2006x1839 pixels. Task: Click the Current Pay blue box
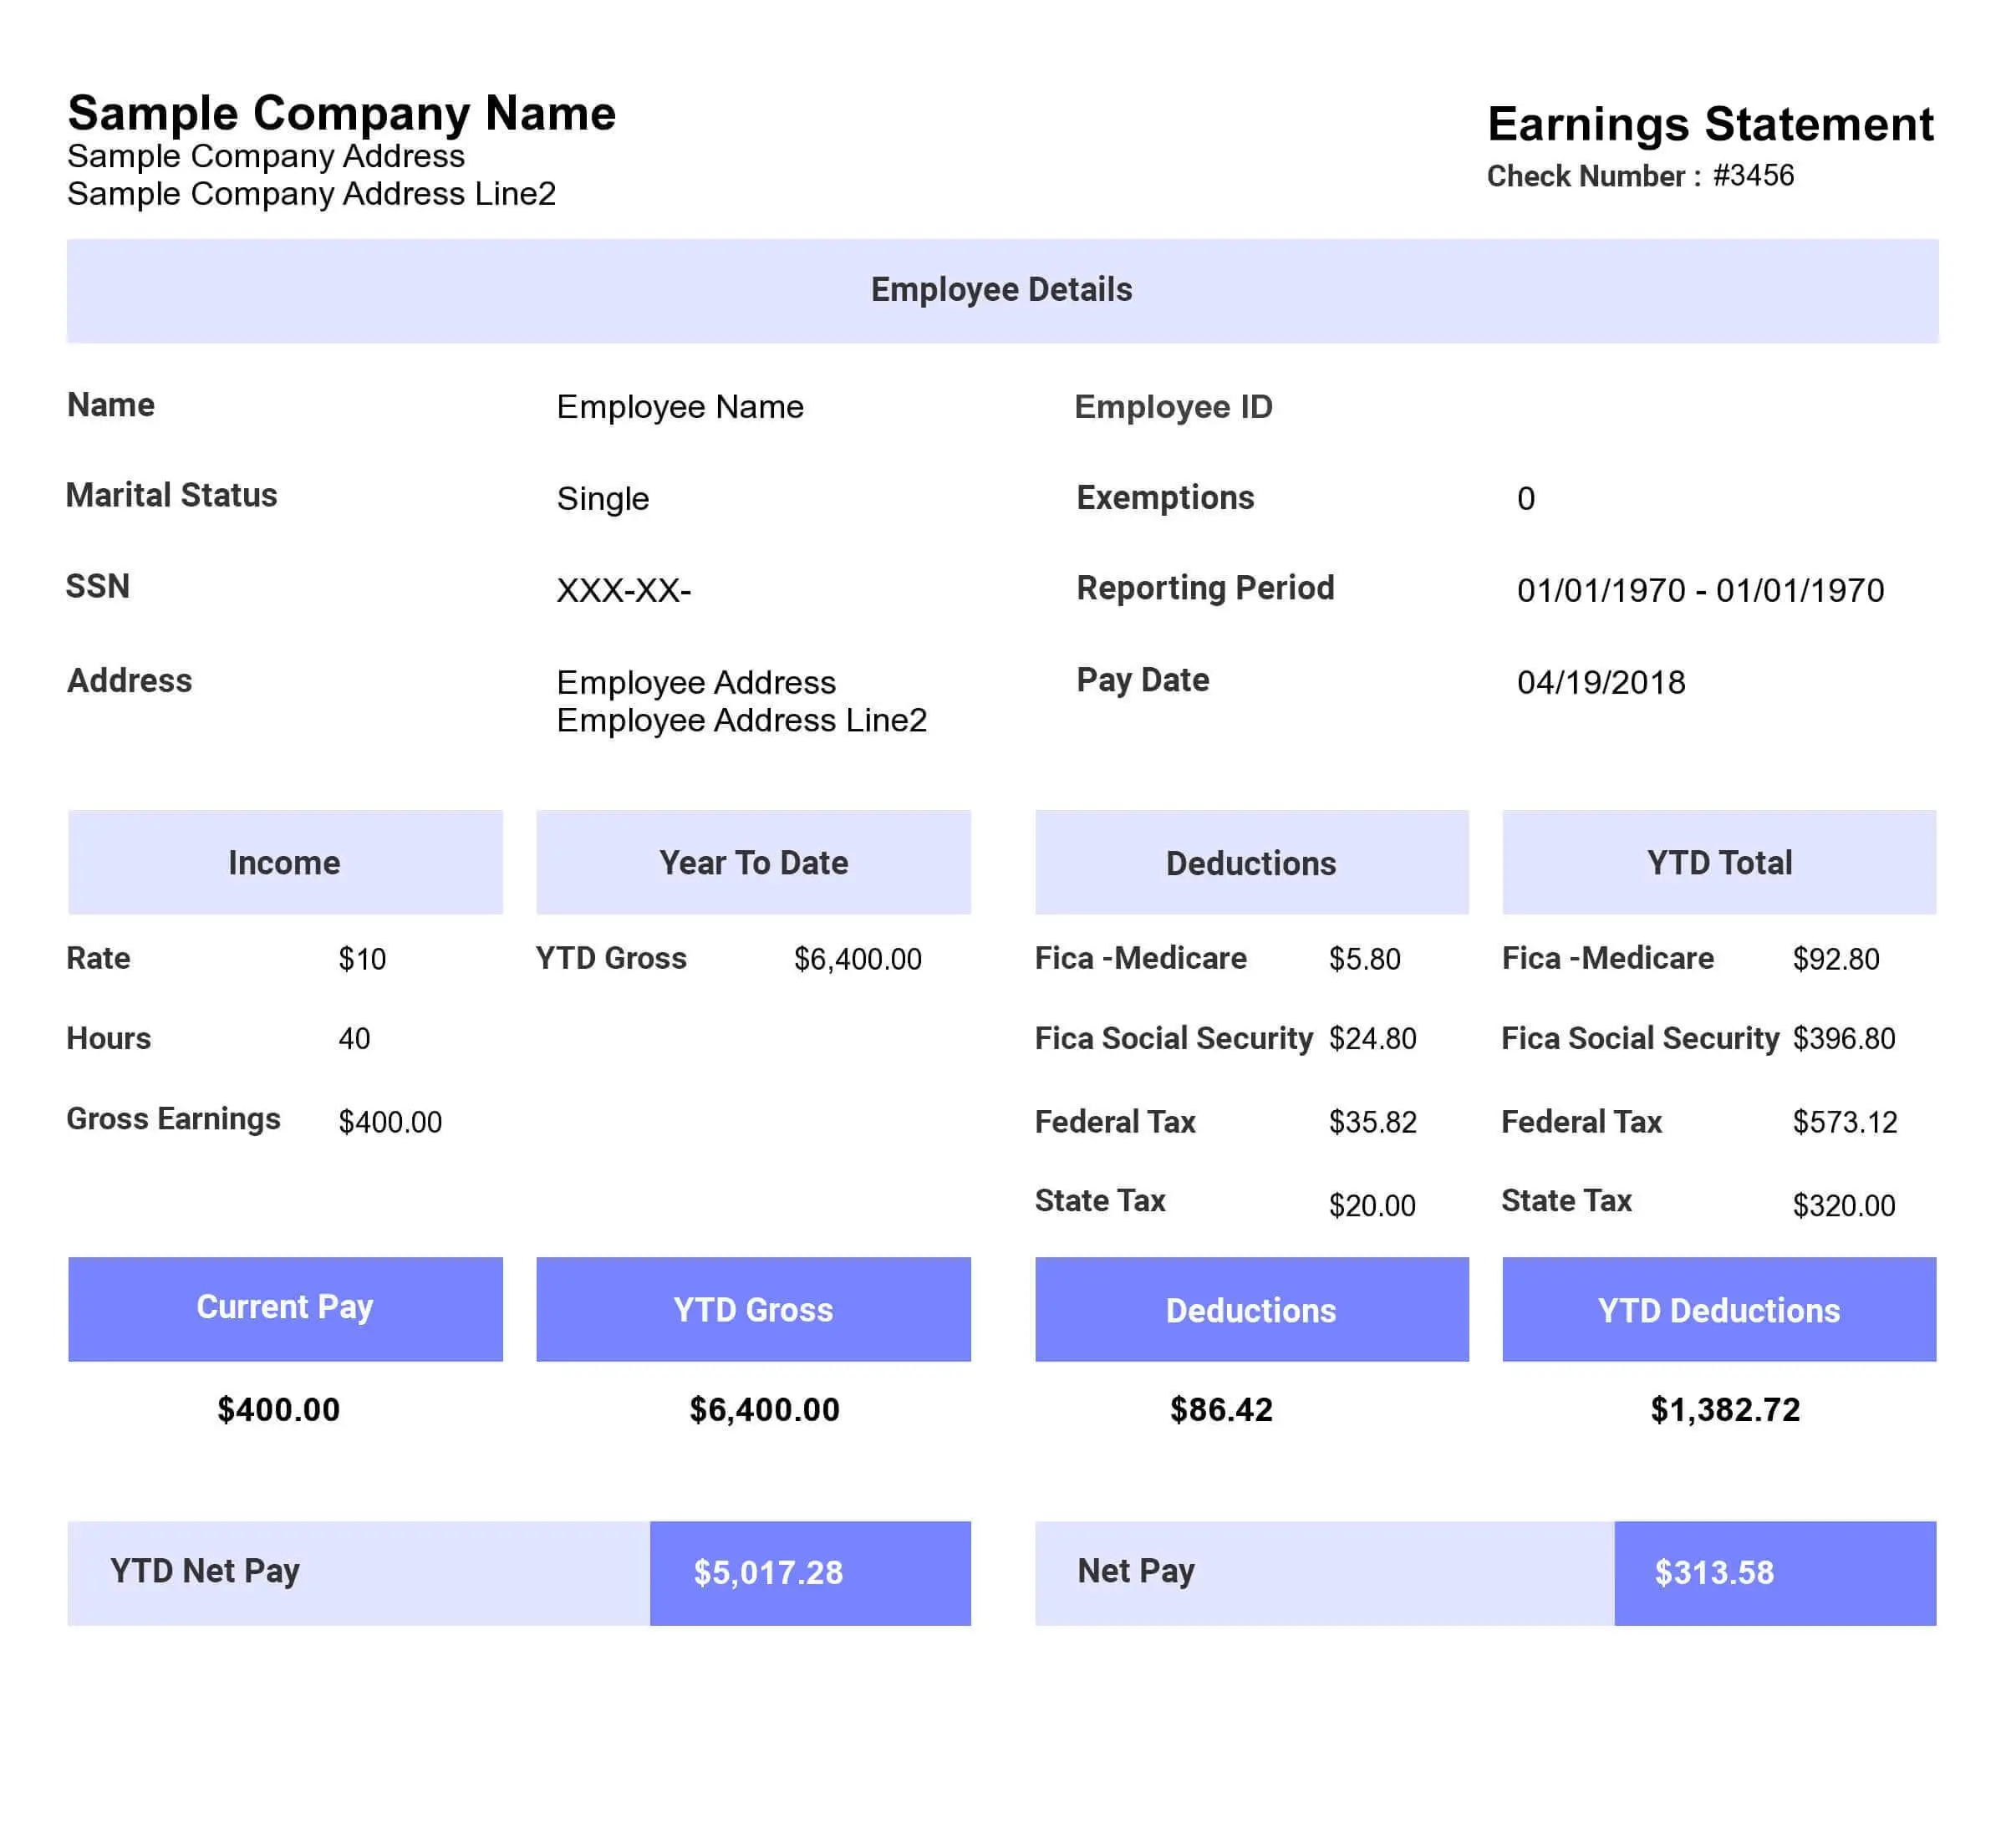coord(284,1308)
